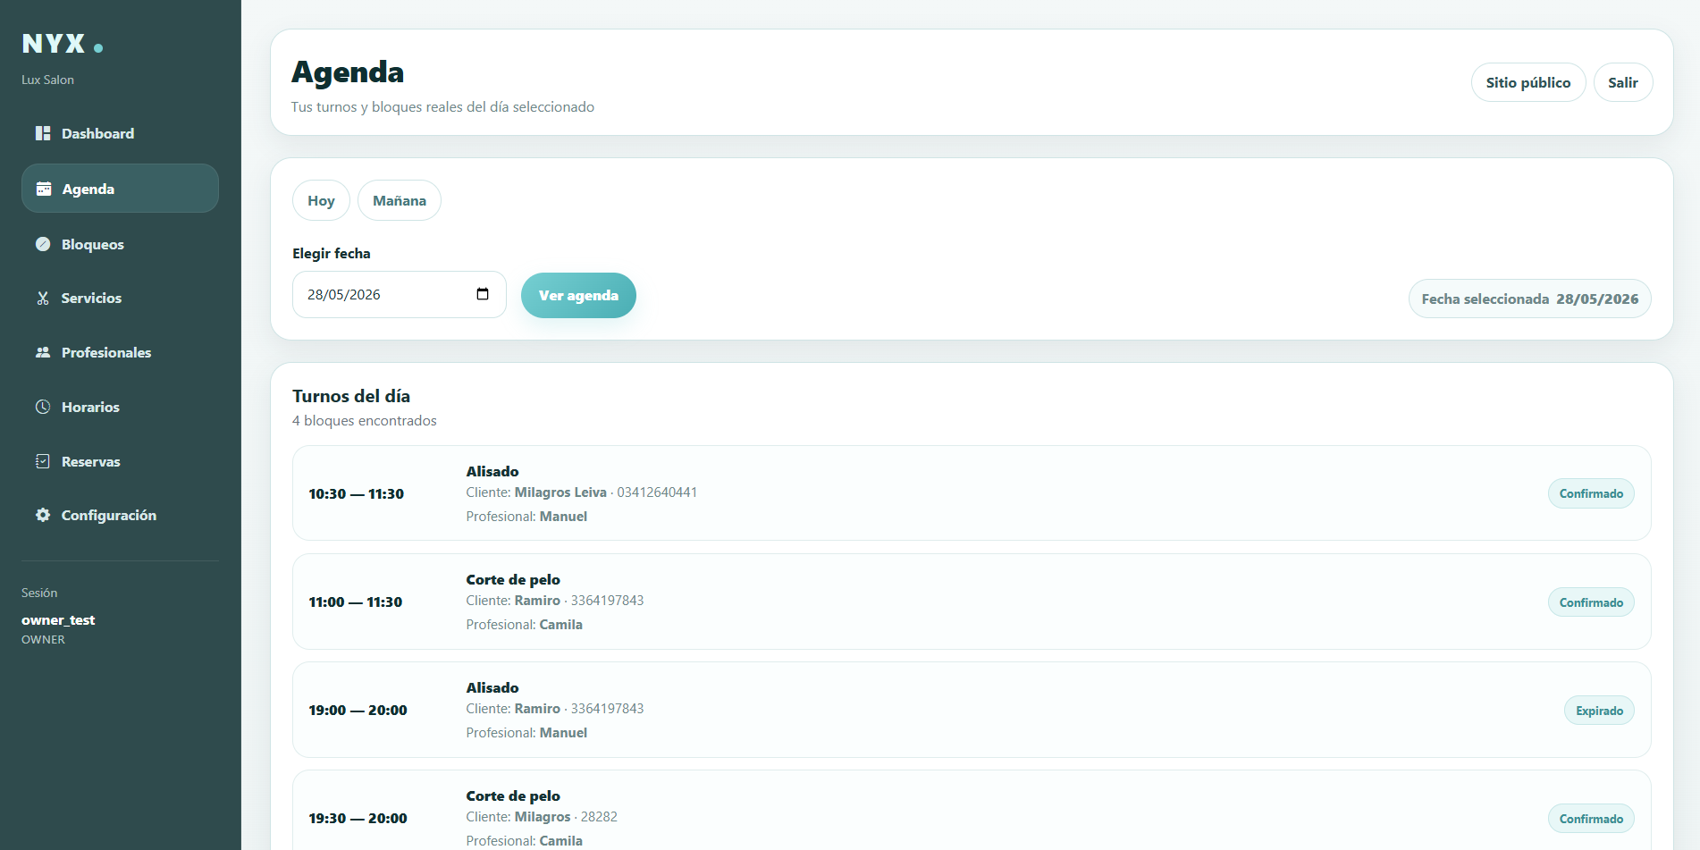The width and height of the screenshot is (1700, 850).
Task: Click Cliente Ramiro in 19:00 appointment
Action: [513, 708]
